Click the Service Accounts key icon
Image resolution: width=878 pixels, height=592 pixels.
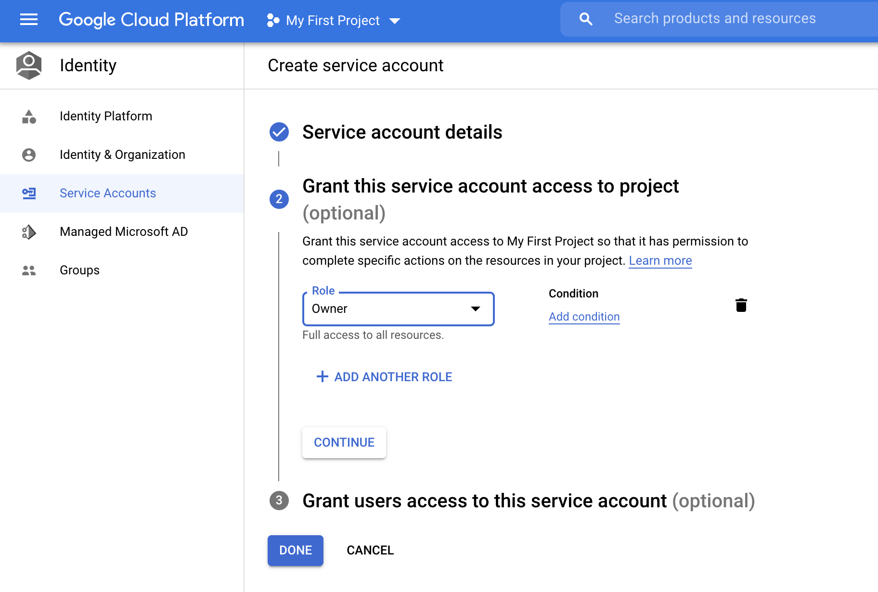tap(29, 193)
